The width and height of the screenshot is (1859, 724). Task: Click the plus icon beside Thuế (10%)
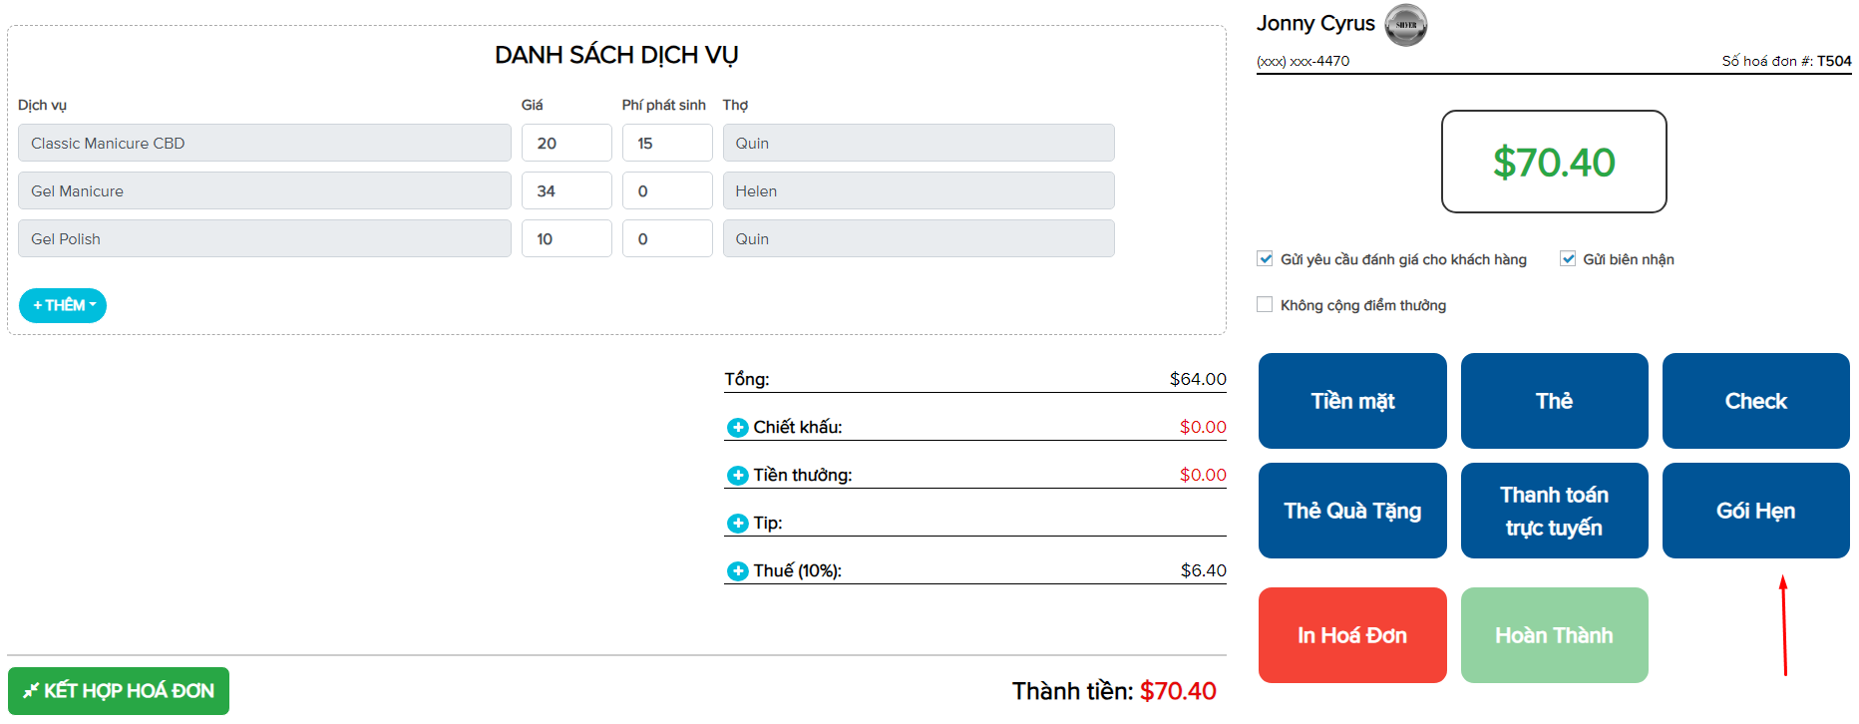click(x=737, y=571)
